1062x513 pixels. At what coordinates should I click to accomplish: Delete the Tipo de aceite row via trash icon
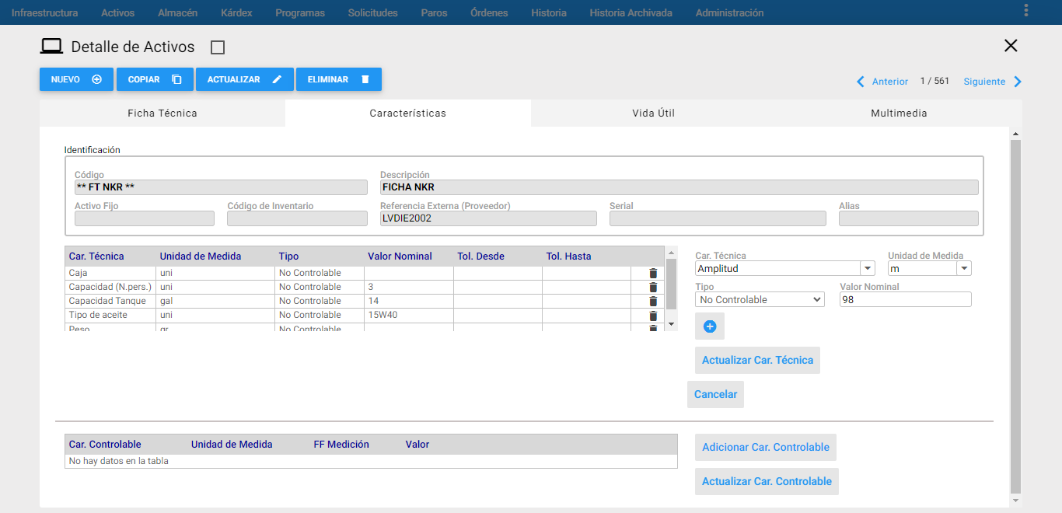(653, 316)
